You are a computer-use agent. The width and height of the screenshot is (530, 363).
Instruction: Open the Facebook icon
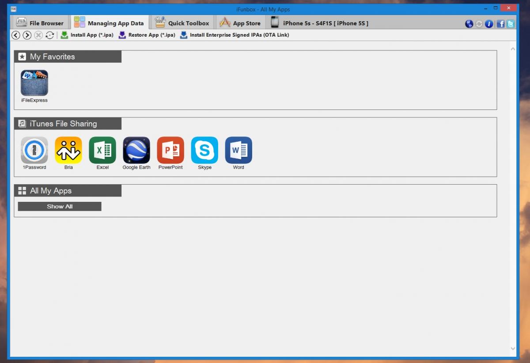500,24
